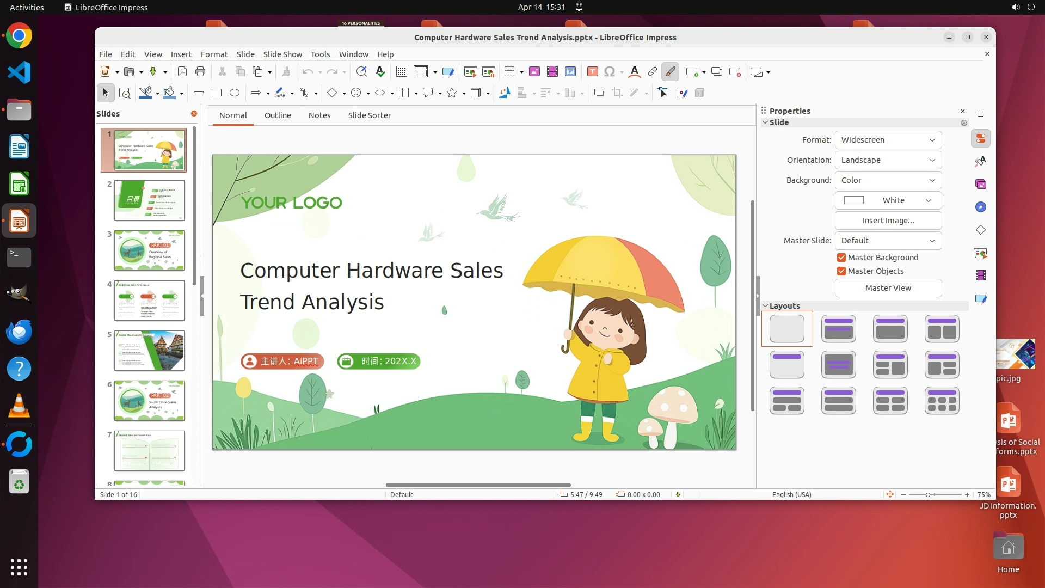
Task: Collapse the Layouts section
Action: click(x=766, y=306)
